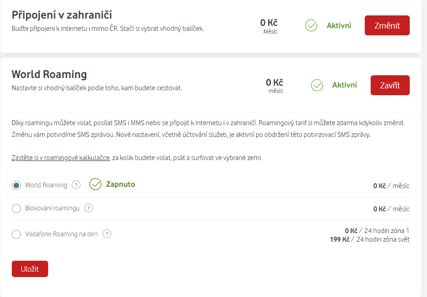Choose Vodafone Roaming na den radio option
Viewport: 427px width, 297px height.
pos(16,234)
